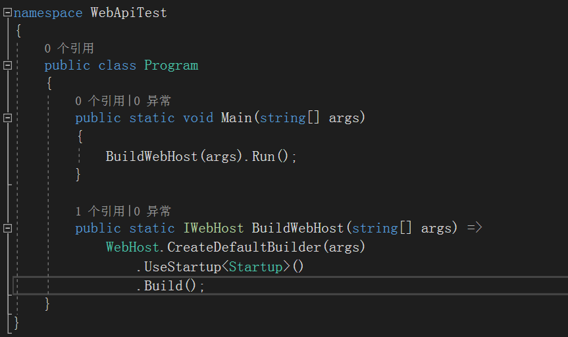Click the BuildWebHost call inside Main
This screenshot has height=337, width=568.
pyautogui.click(x=151, y=156)
